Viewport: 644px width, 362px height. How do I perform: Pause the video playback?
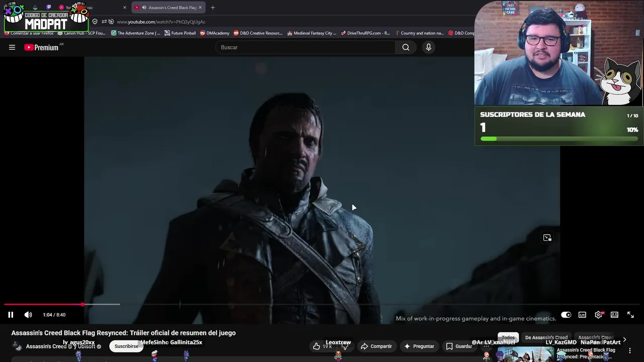click(x=11, y=315)
